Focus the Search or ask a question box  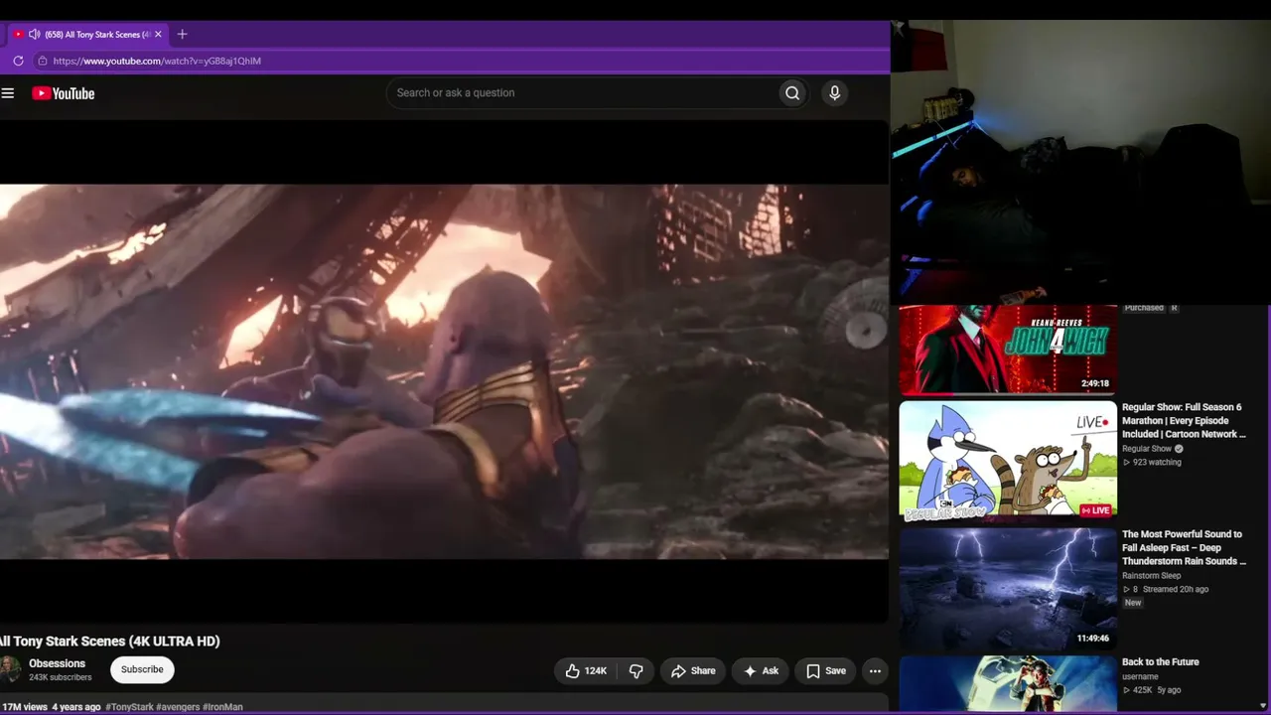(582, 93)
